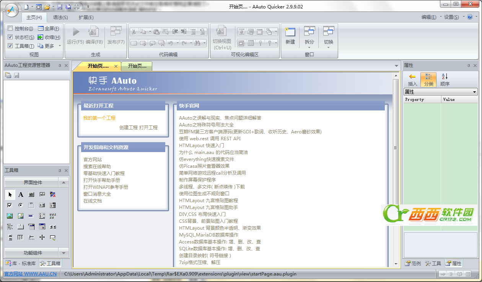The height and width of the screenshot is (282, 482).
Task: Open the document tab list dropdown arrow
Action: click(x=396, y=66)
